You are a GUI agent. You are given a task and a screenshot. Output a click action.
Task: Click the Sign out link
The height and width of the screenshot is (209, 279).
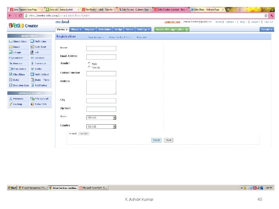[269, 22]
